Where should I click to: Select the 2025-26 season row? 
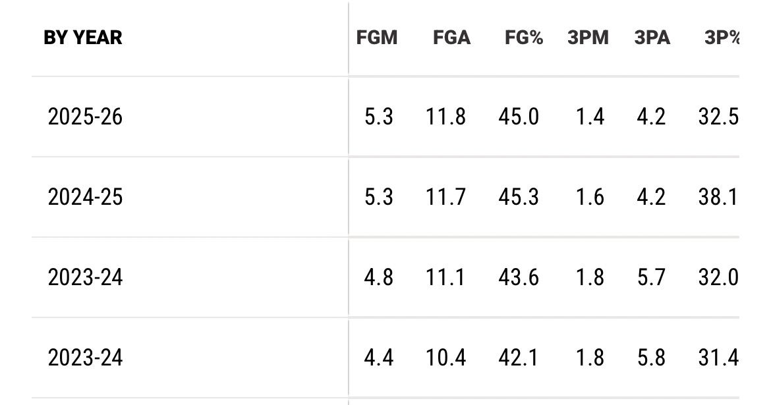click(385, 117)
